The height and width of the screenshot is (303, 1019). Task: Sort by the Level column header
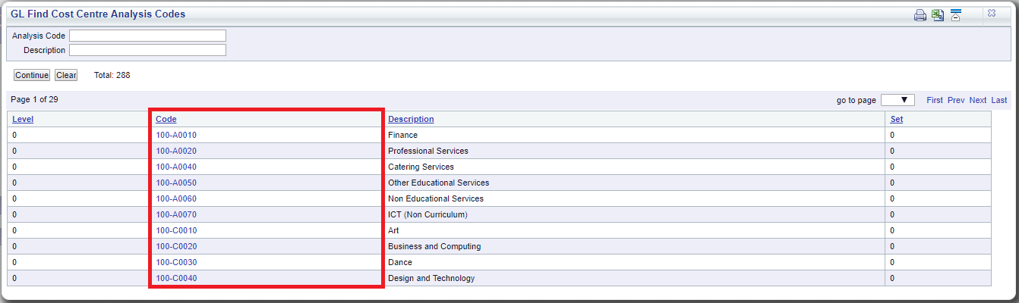click(x=23, y=119)
